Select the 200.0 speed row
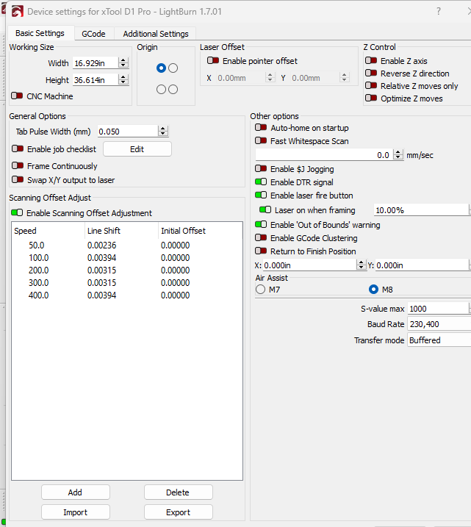 coord(127,270)
